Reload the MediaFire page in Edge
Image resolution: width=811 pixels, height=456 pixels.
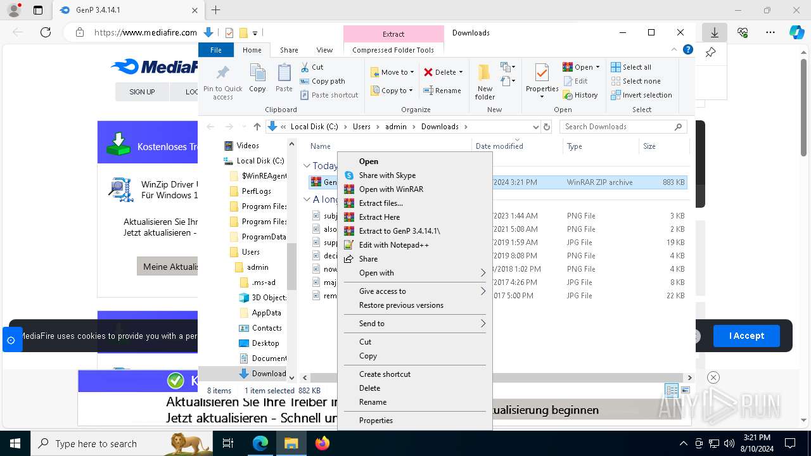pos(45,32)
